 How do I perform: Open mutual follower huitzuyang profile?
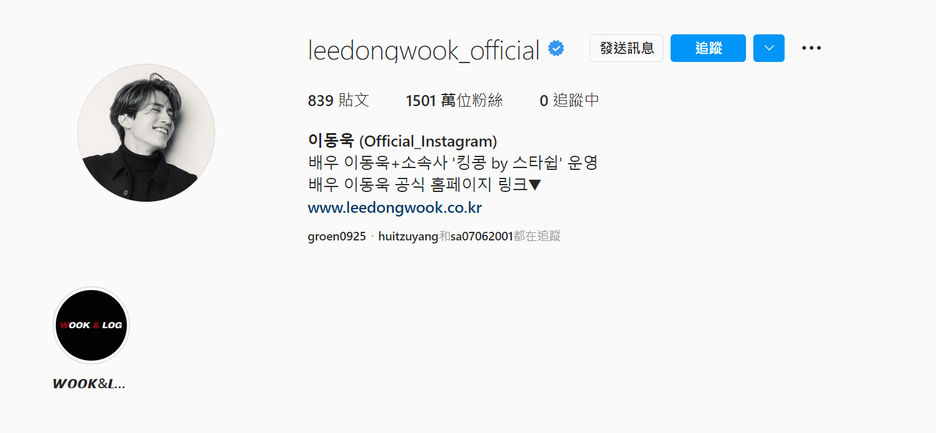pyautogui.click(x=408, y=236)
